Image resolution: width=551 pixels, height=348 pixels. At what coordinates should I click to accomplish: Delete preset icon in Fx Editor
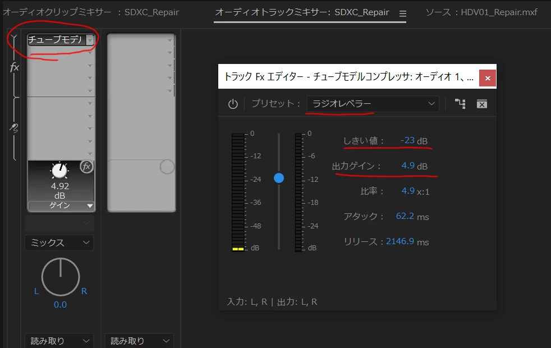click(482, 104)
